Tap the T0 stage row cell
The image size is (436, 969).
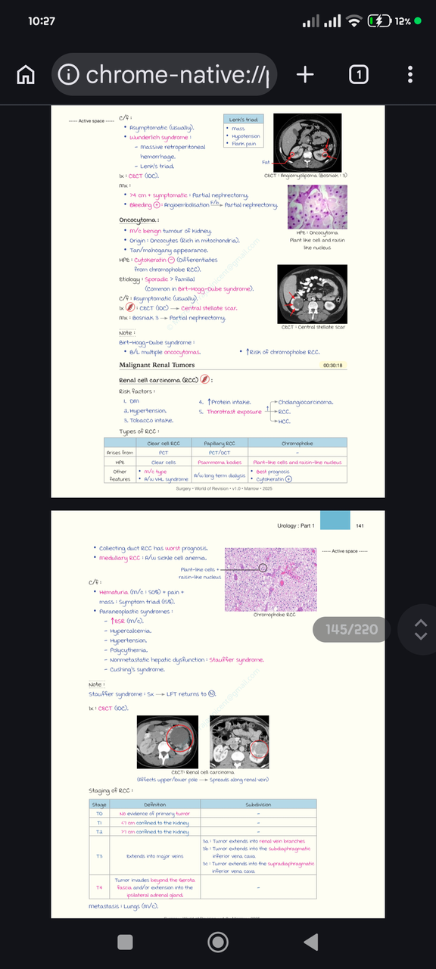[99, 814]
